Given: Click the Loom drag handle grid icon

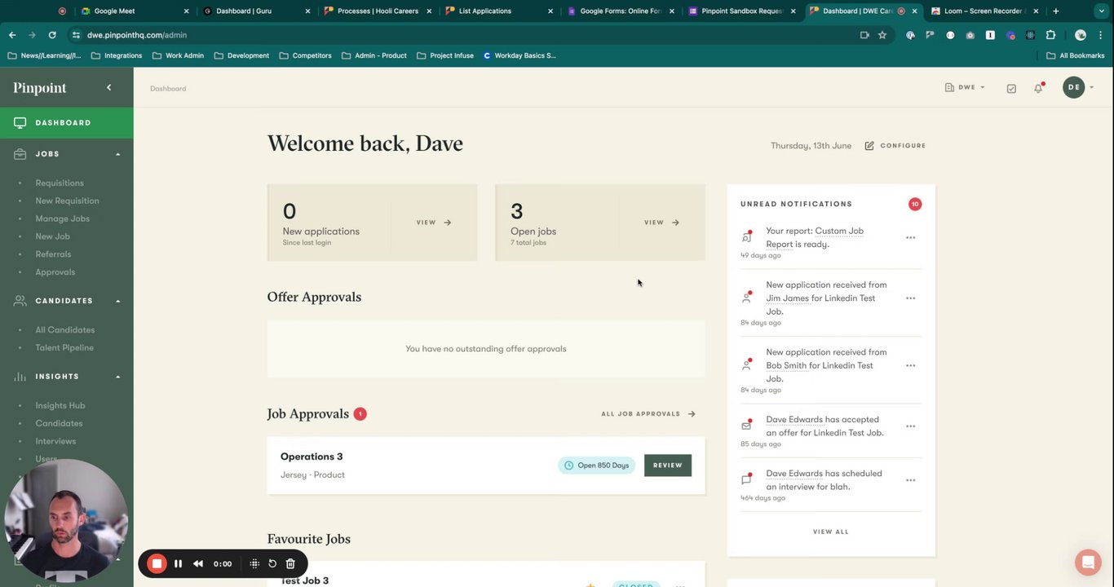Looking at the screenshot, I should [254, 563].
